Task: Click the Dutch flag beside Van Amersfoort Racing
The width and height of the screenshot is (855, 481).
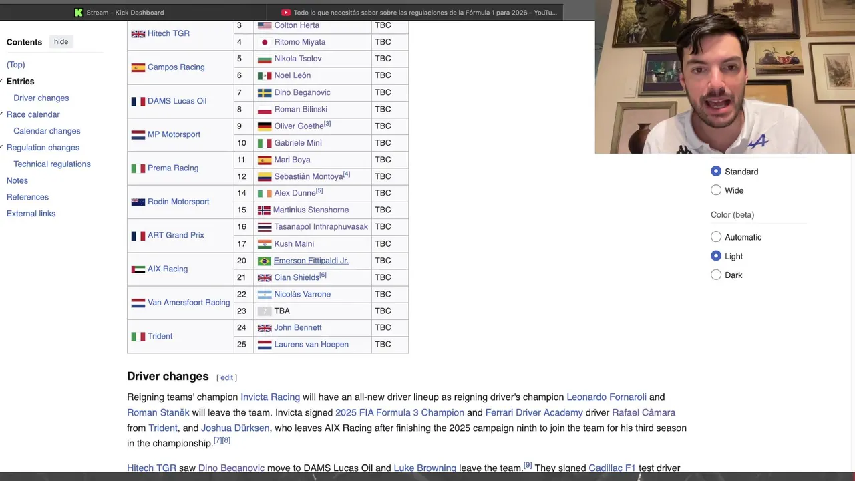Action: 138,303
